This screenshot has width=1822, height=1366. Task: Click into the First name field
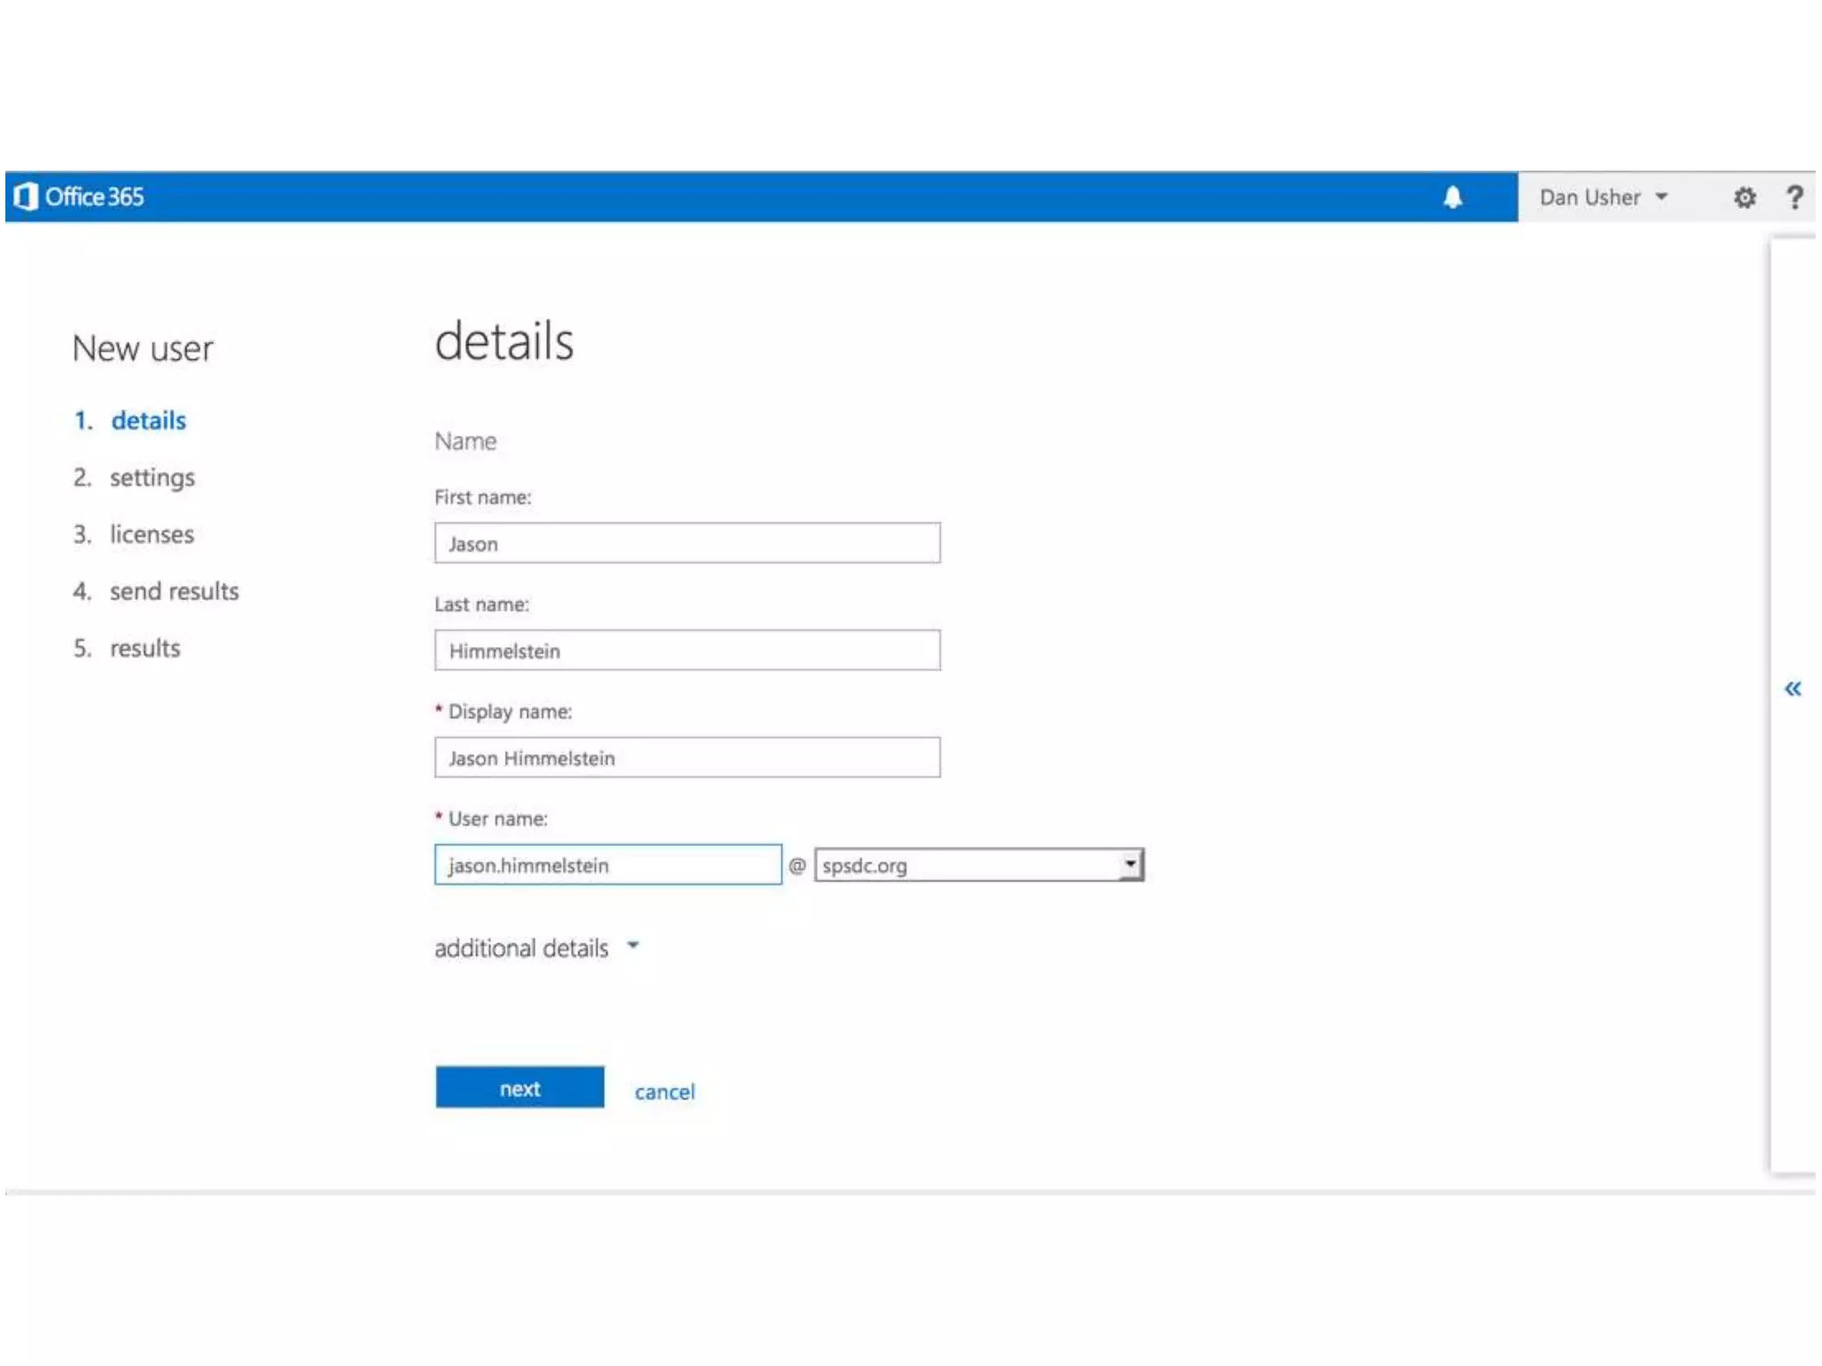click(687, 543)
